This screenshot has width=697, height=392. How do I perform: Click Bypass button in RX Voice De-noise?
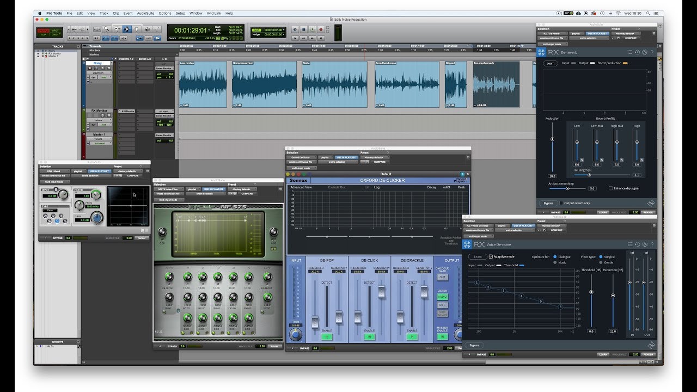click(x=475, y=345)
